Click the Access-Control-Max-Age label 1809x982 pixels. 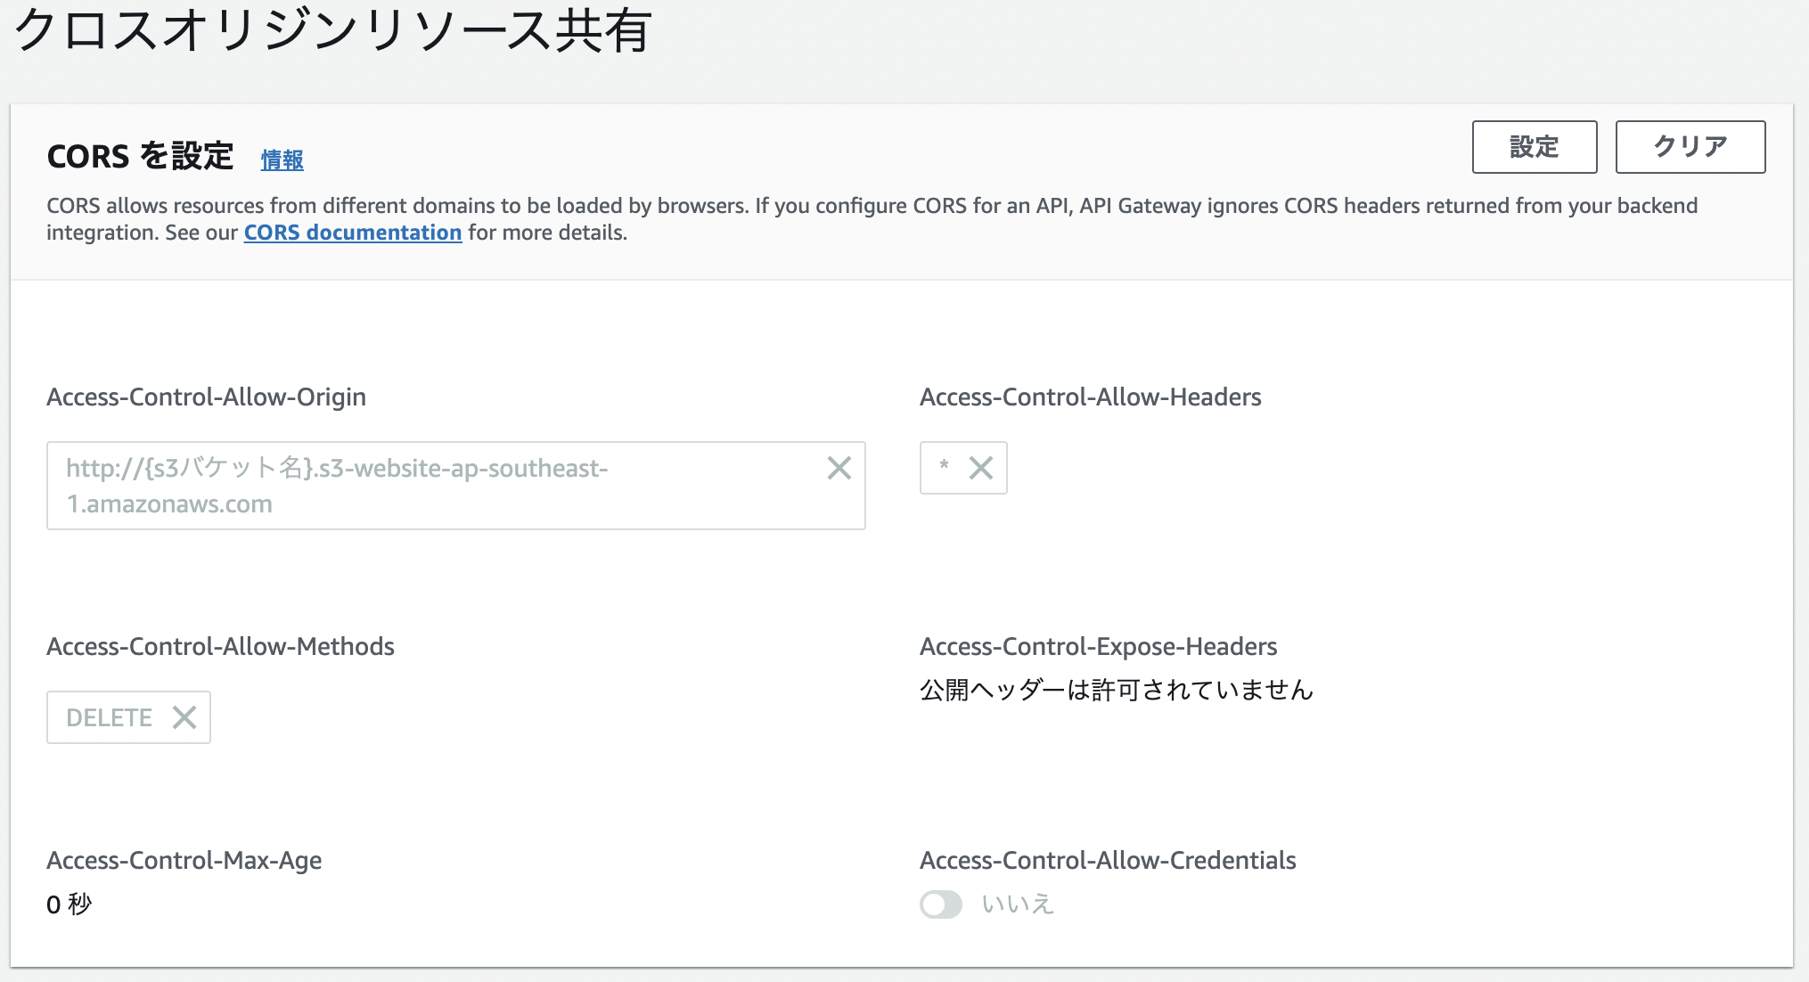coord(184,861)
